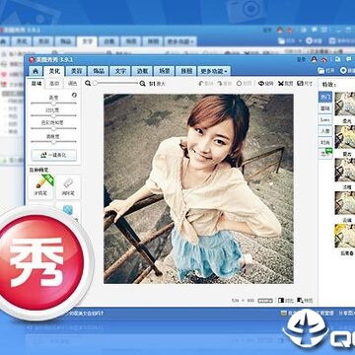Open the 尺寸 resize tool
Viewport: 355px width, 355px height.
coord(305,84)
